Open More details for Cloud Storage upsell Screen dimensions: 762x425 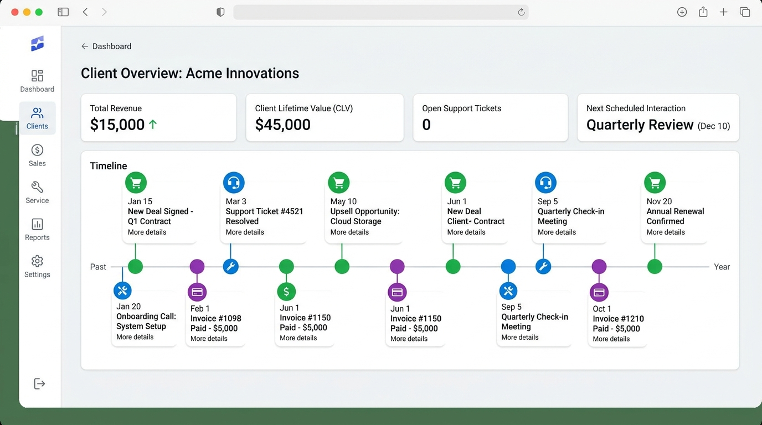349,232
